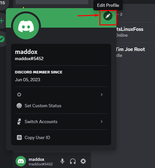Expand the Switch Accounts chevron
The width and height of the screenshot is (155, 168).
pos(102,122)
